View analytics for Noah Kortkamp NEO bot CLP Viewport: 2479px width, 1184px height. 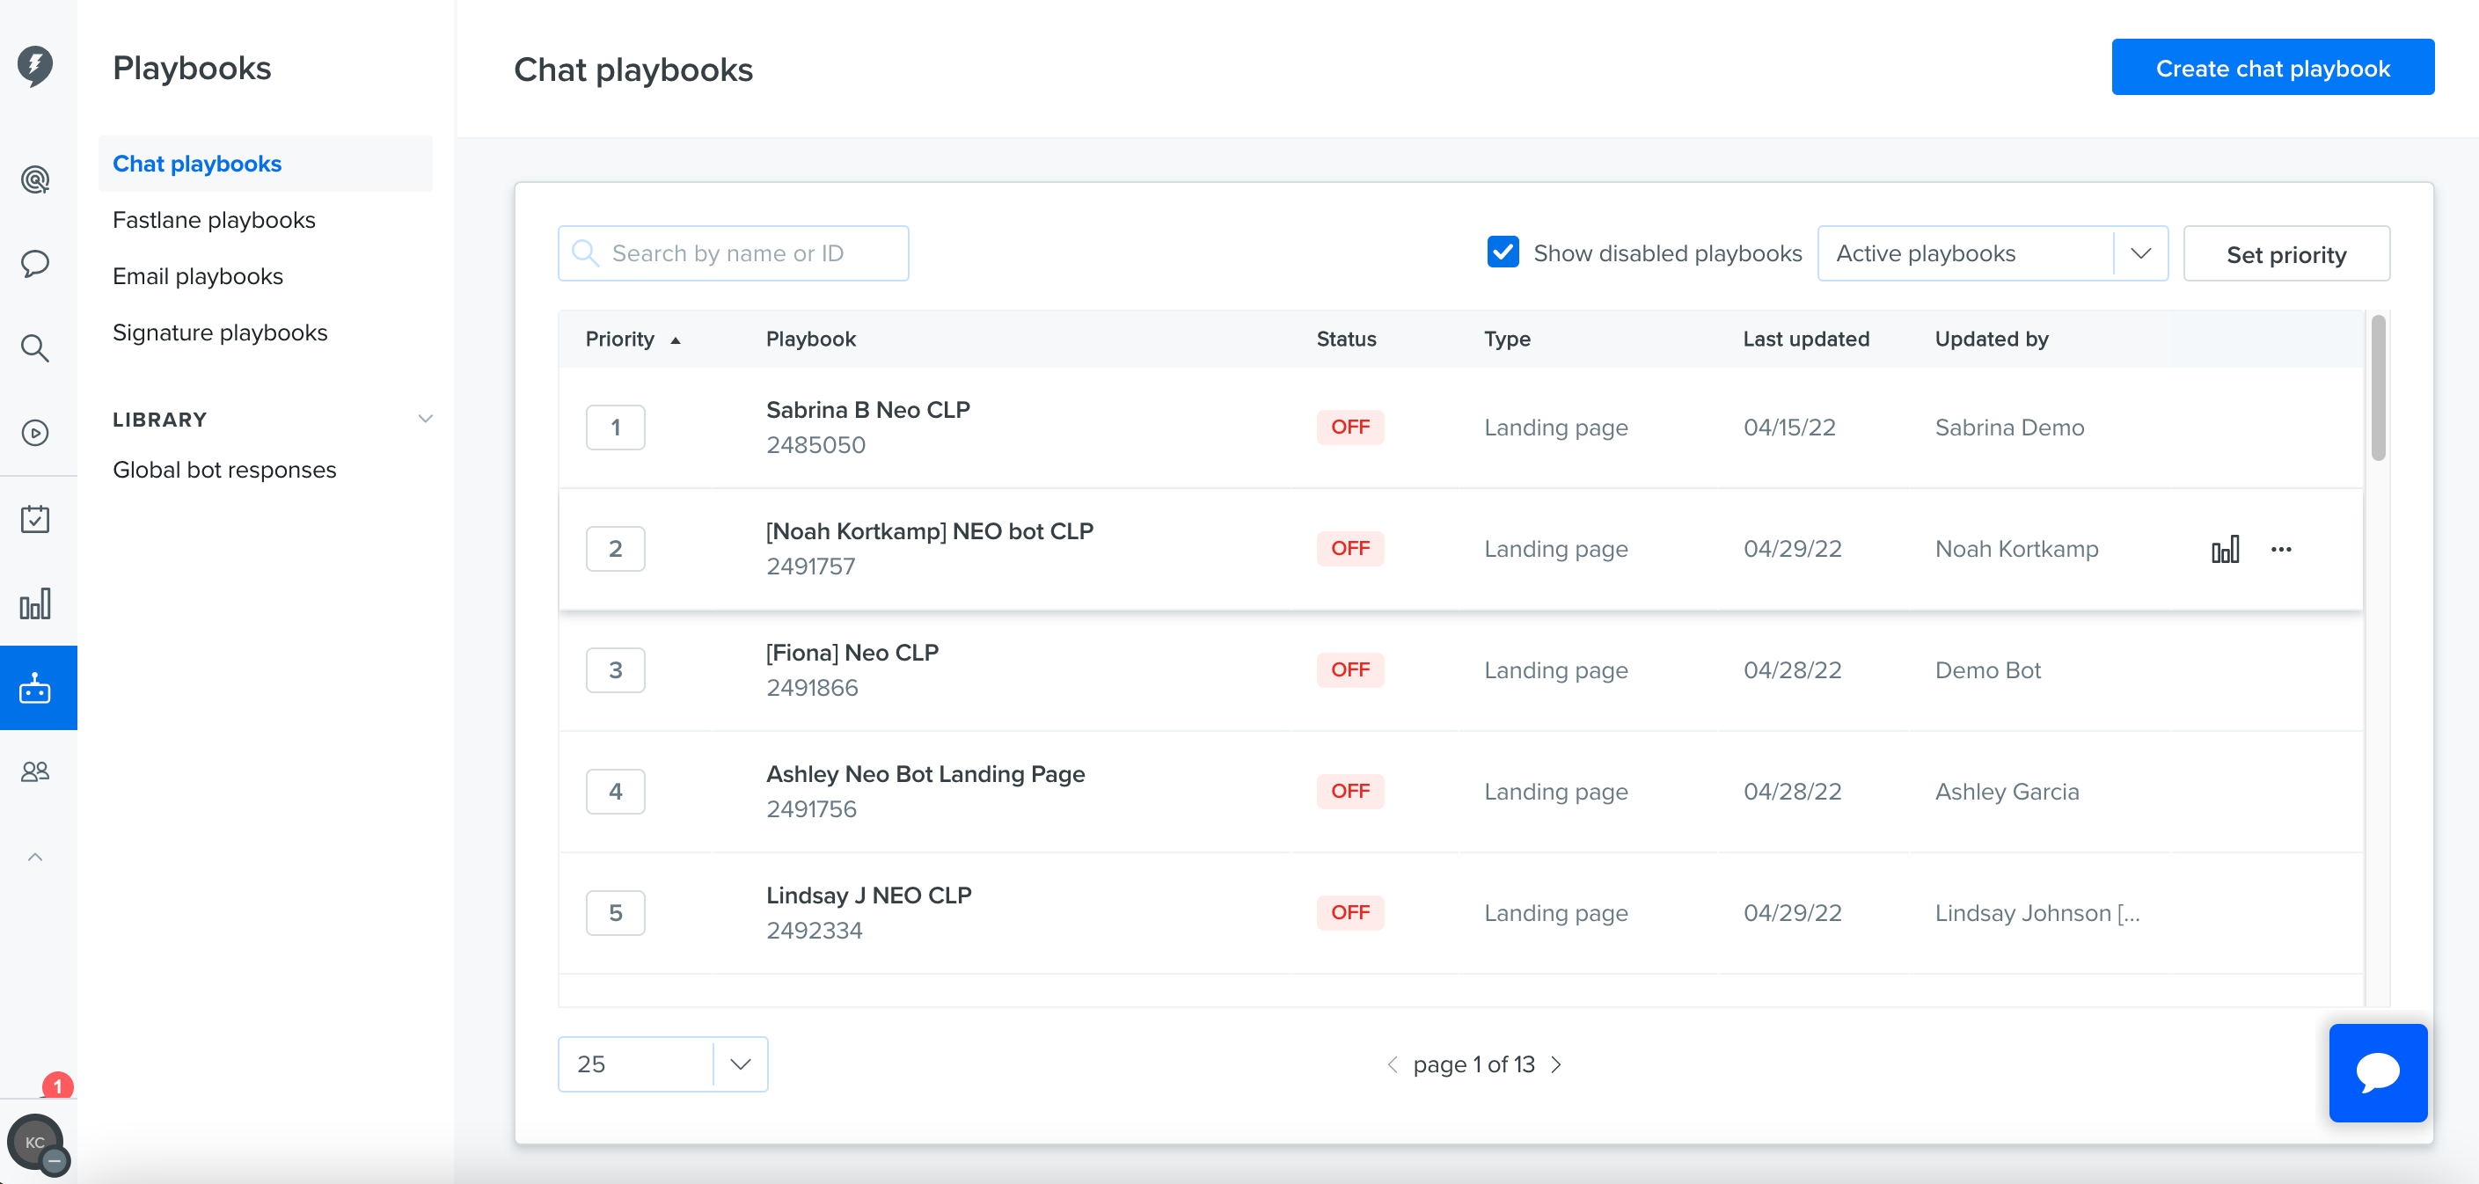pos(2225,549)
